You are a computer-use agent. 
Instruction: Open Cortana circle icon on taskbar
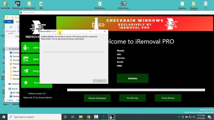click(65, 117)
